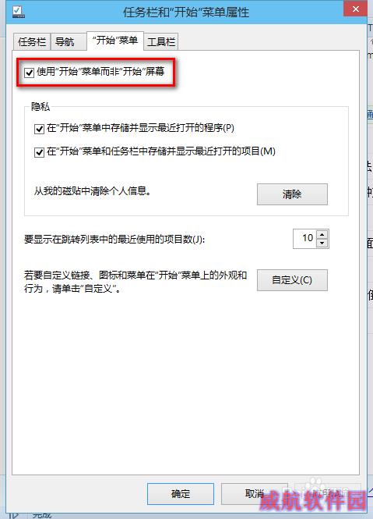
Task: Uncheck 存储并显示最近打开的程序(P) option
Action: click(39, 129)
